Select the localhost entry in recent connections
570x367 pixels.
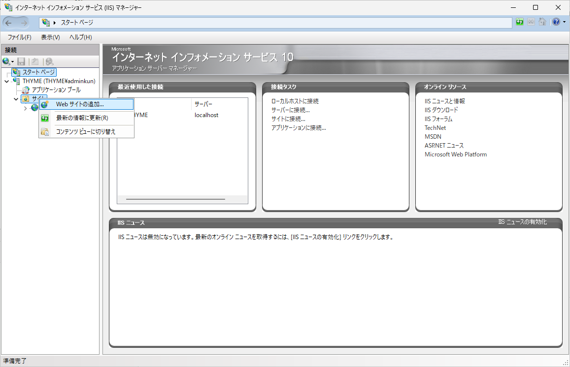point(206,115)
